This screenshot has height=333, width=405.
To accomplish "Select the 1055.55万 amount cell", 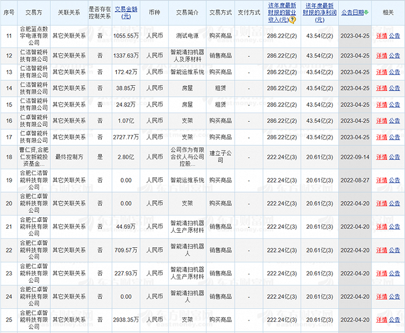I will click(x=126, y=36).
